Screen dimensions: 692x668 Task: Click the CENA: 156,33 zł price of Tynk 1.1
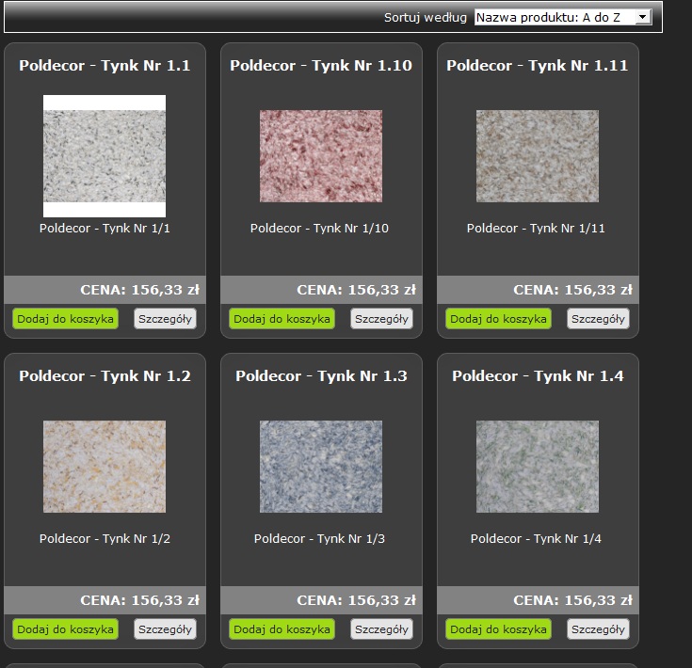pyautogui.click(x=139, y=290)
